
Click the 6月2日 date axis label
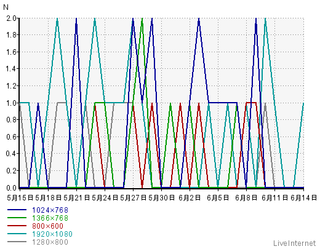190,198
